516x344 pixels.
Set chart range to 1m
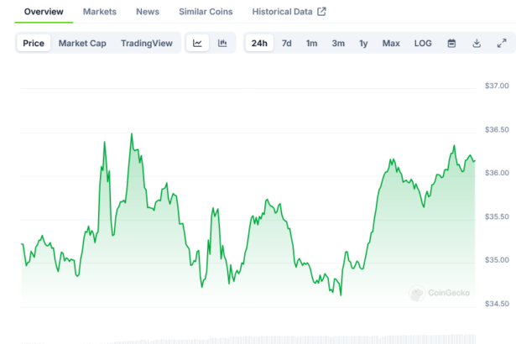(311, 43)
